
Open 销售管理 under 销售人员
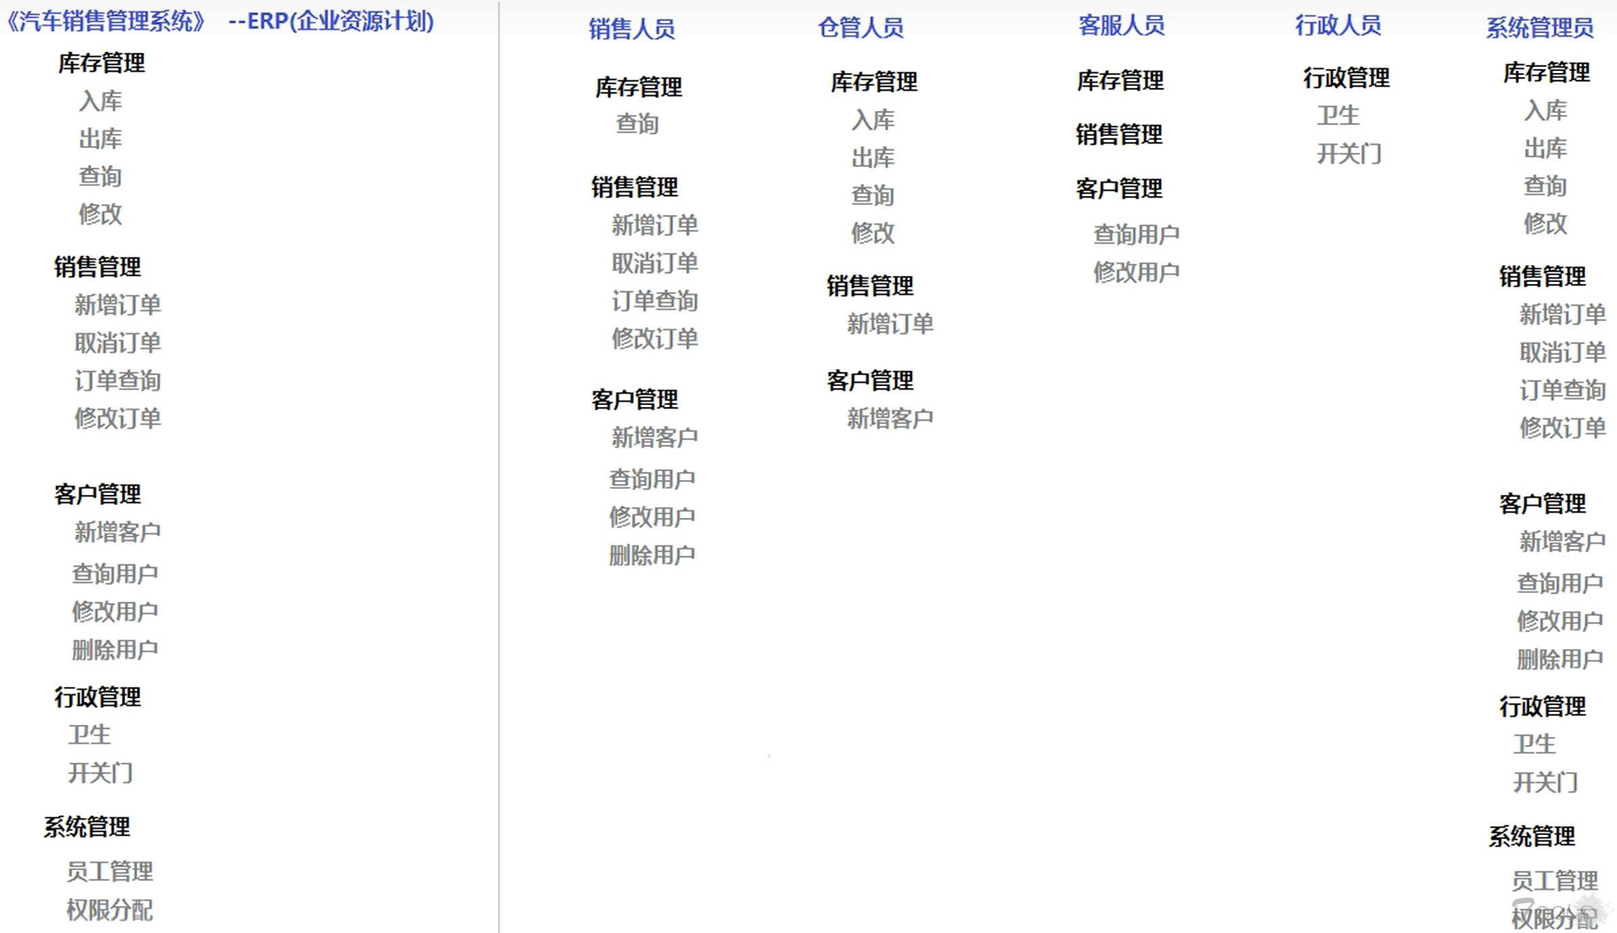(635, 187)
